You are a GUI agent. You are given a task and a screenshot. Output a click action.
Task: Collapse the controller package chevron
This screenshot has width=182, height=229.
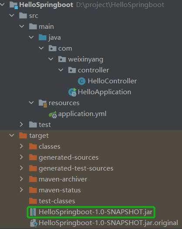pyautogui.click(x=61, y=70)
